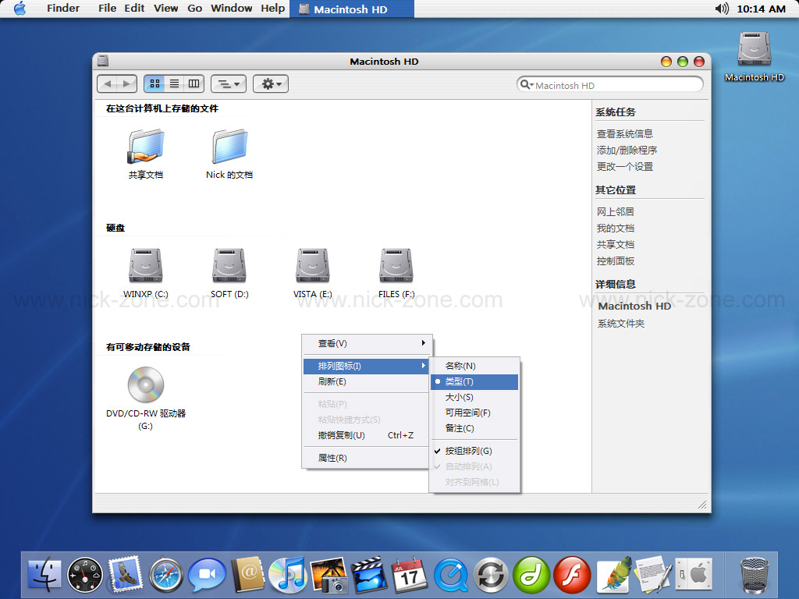
Task: Expand the 排列图标(I) submenu
Action: [366, 366]
